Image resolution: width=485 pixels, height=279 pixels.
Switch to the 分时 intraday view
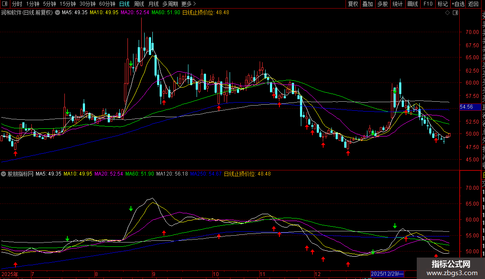point(17,4)
